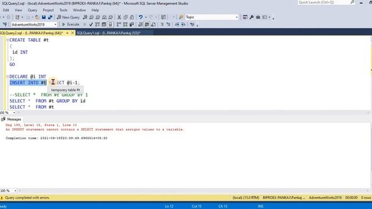Screen dimensions: 372x209
Task: Click the wrench Properties Window icon
Action: (252, 17)
